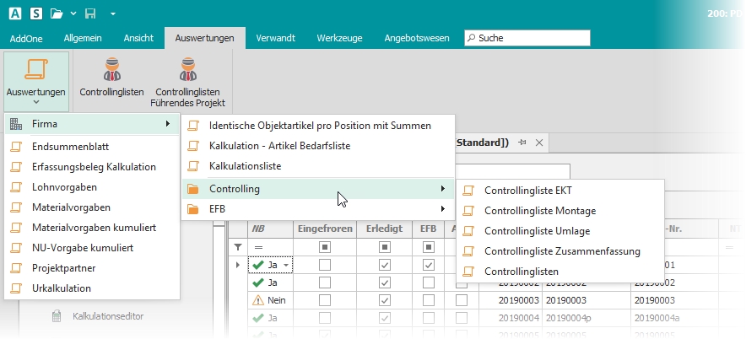Close the Standard document tab

pyautogui.click(x=539, y=143)
